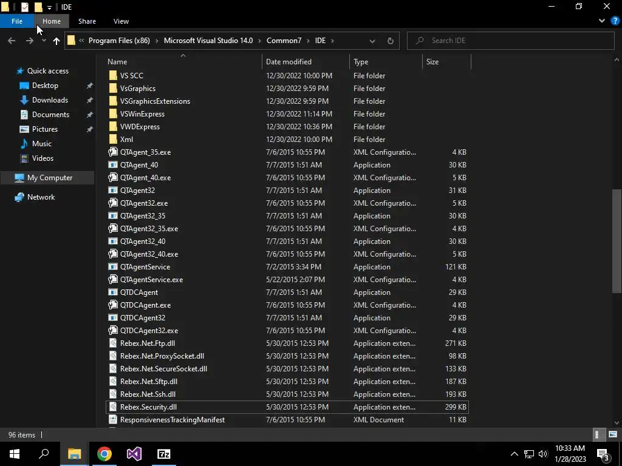Open the View ribbon tab
622x466 pixels.
pos(121,21)
